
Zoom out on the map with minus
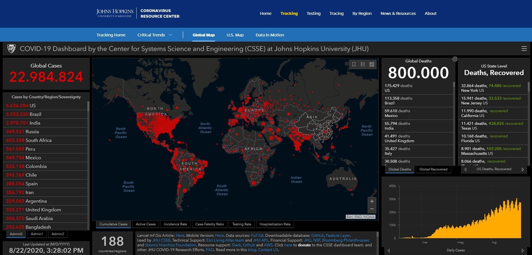tap(372, 209)
